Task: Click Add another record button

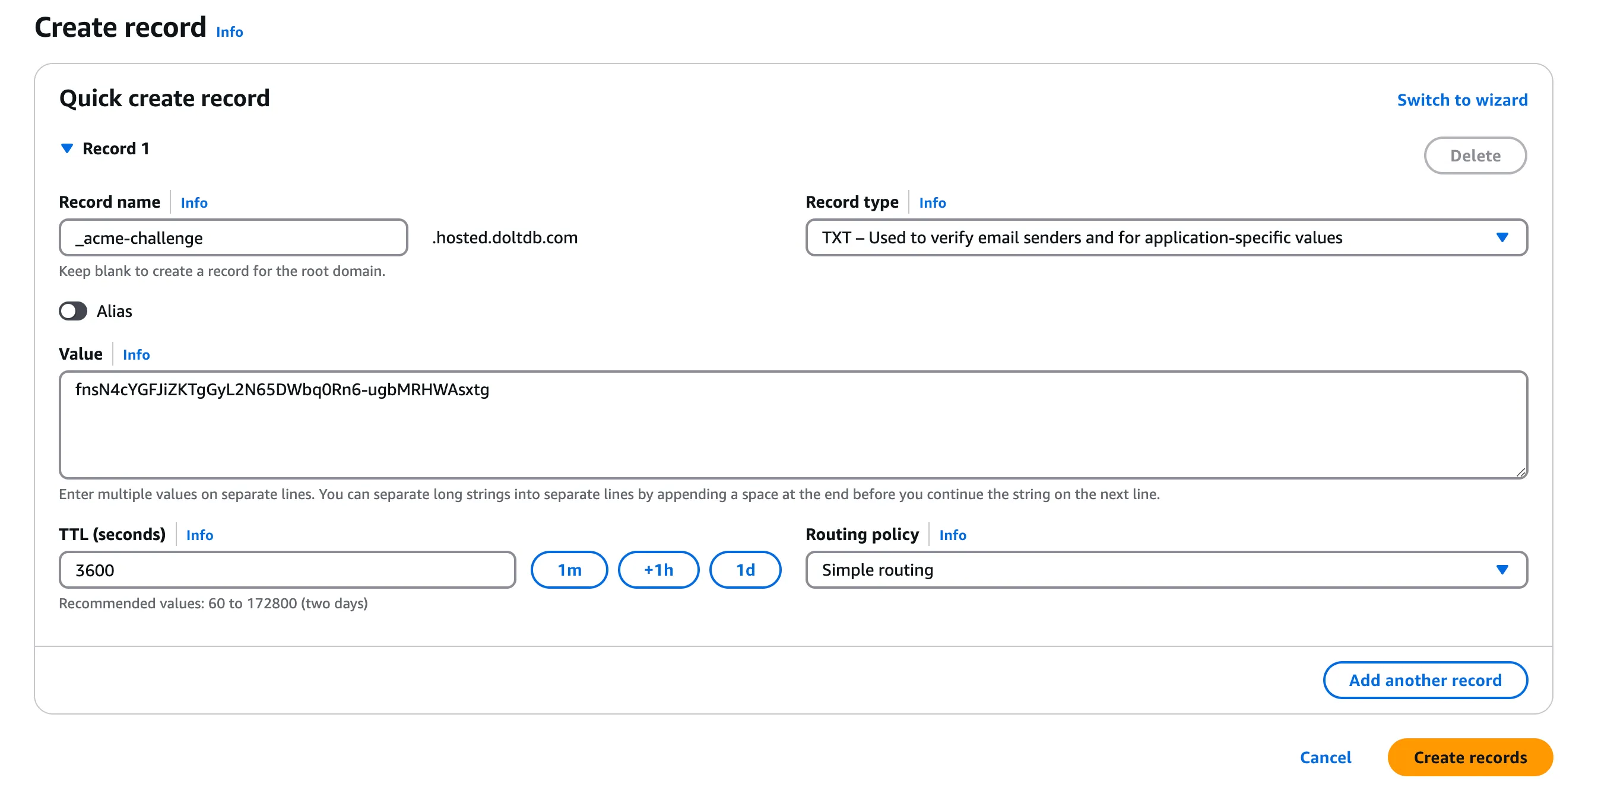Action: pyautogui.click(x=1424, y=680)
